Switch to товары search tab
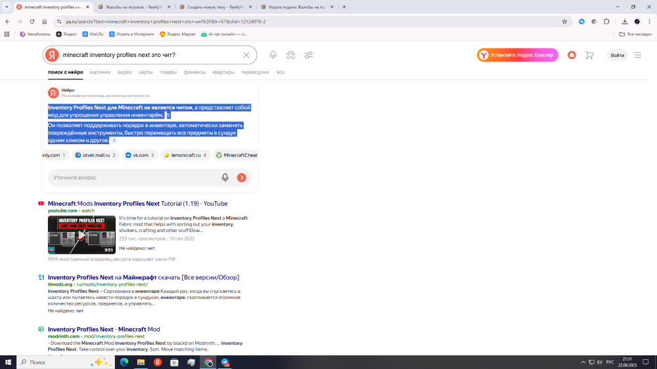The image size is (657, 369). point(168,72)
